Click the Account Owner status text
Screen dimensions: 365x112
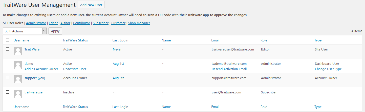click(x=75, y=78)
